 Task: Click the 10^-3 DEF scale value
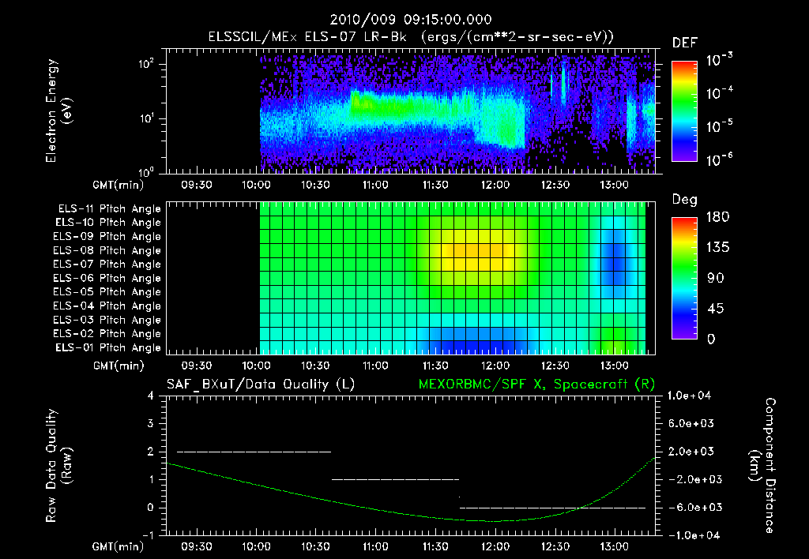pos(719,60)
